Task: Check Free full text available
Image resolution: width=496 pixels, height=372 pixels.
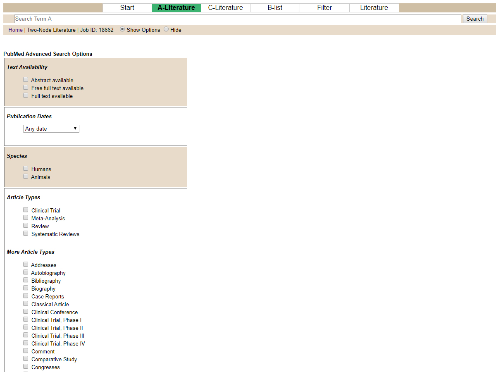Action: coord(26,88)
